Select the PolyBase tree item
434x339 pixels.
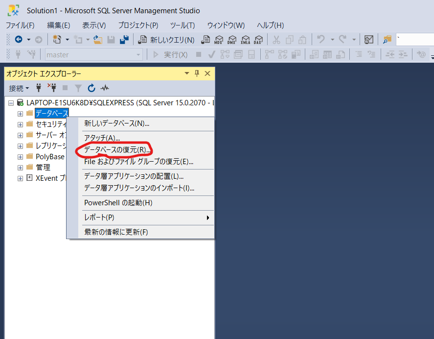point(50,157)
